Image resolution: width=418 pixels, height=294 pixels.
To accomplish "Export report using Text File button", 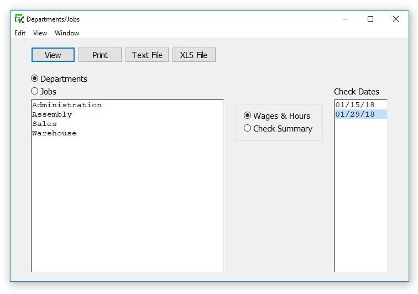I will 147,55.
